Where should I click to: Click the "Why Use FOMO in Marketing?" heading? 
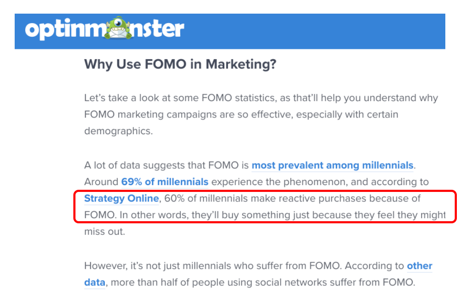tap(180, 64)
